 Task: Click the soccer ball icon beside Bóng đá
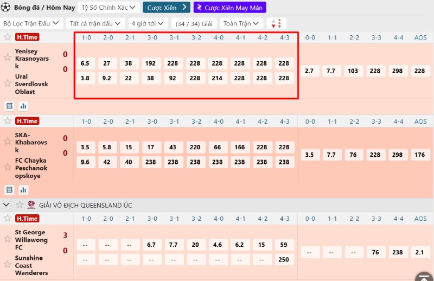click(x=6, y=7)
